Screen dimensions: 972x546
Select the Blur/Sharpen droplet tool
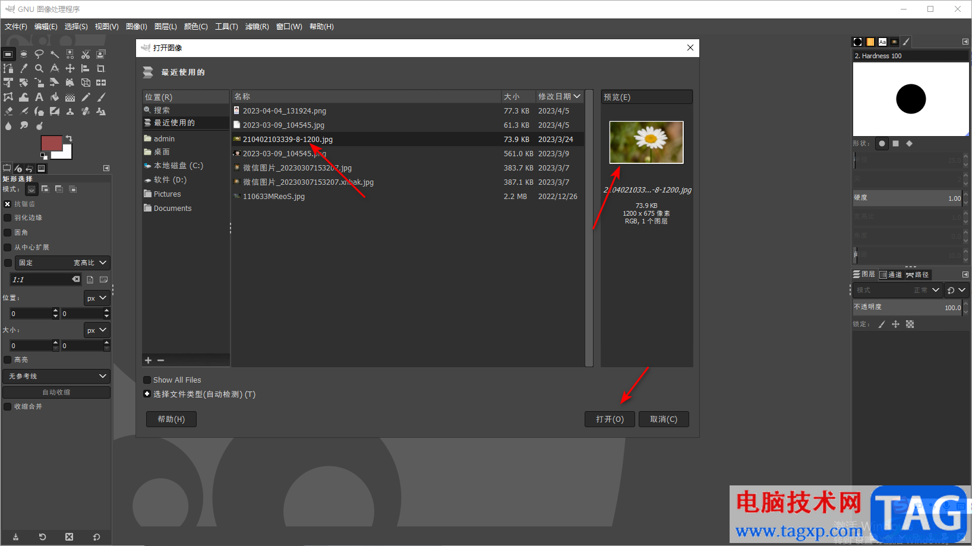pos(8,125)
